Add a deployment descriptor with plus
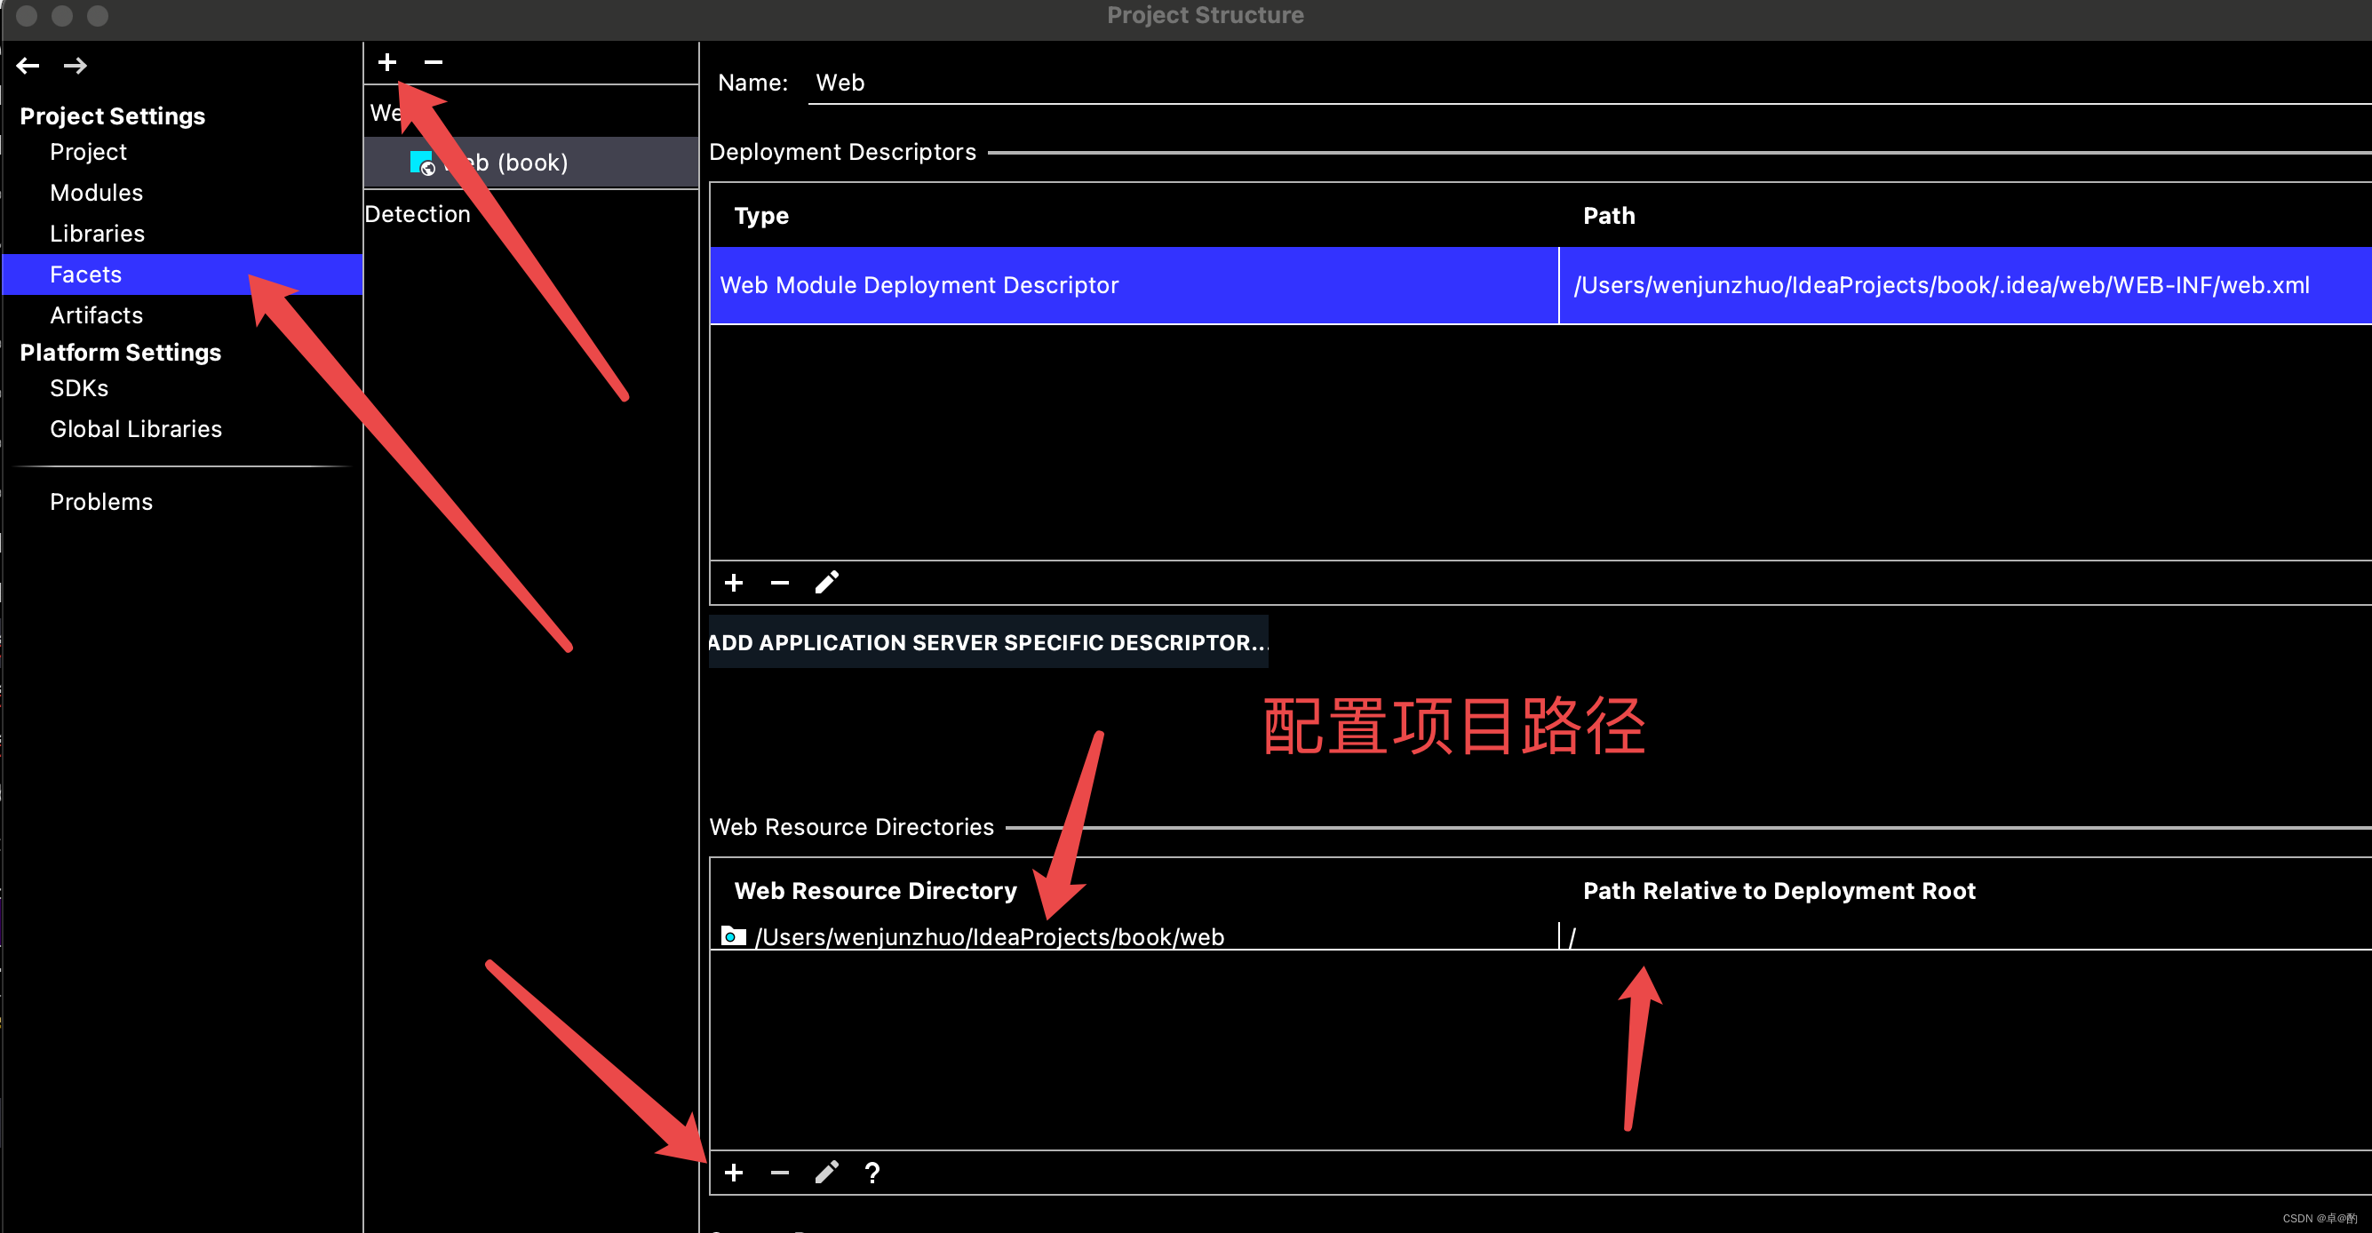 [x=733, y=583]
